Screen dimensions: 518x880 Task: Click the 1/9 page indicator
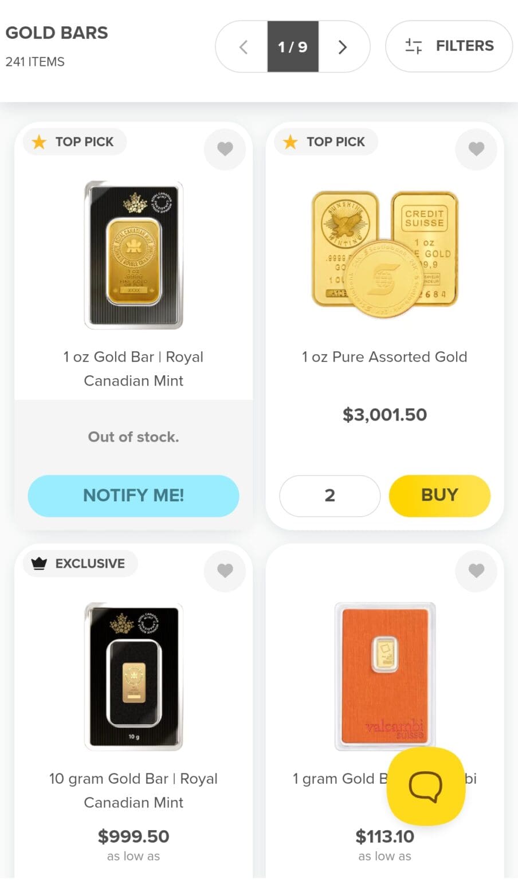292,47
